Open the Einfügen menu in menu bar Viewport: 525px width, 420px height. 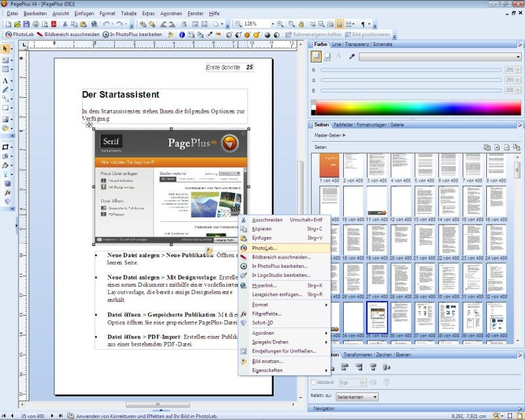[x=84, y=13]
